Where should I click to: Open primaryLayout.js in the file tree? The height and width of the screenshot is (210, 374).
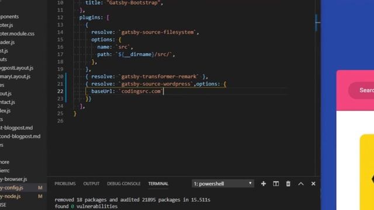tap(15, 76)
